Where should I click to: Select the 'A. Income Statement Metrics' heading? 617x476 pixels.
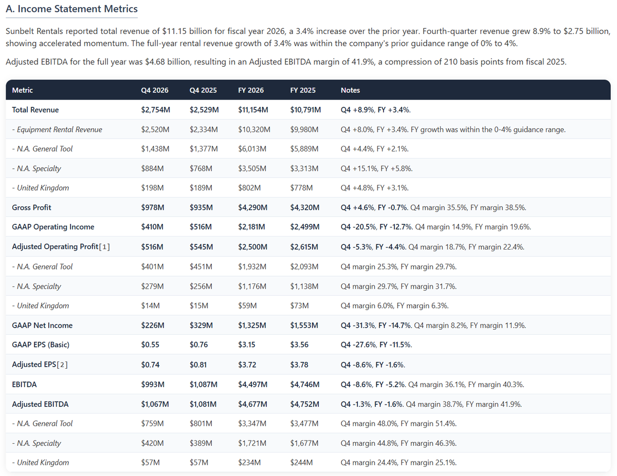71,9
